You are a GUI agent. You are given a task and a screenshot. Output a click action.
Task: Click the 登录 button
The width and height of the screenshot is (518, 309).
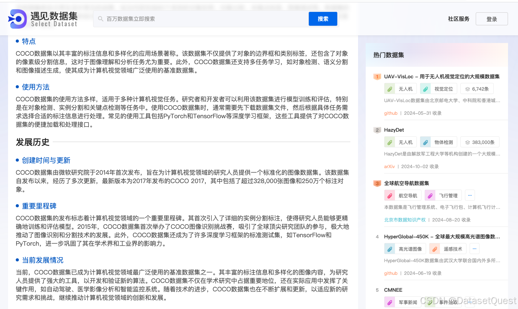click(x=492, y=19)
